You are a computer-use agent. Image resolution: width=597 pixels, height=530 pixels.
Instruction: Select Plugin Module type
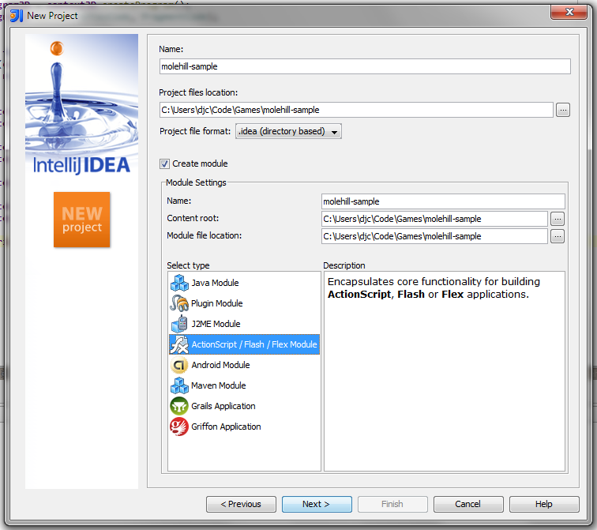pos(245,303)
